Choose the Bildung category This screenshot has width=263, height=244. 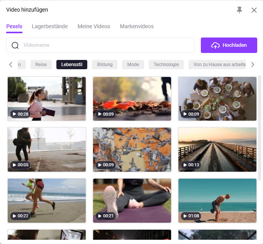click(105, 65)
